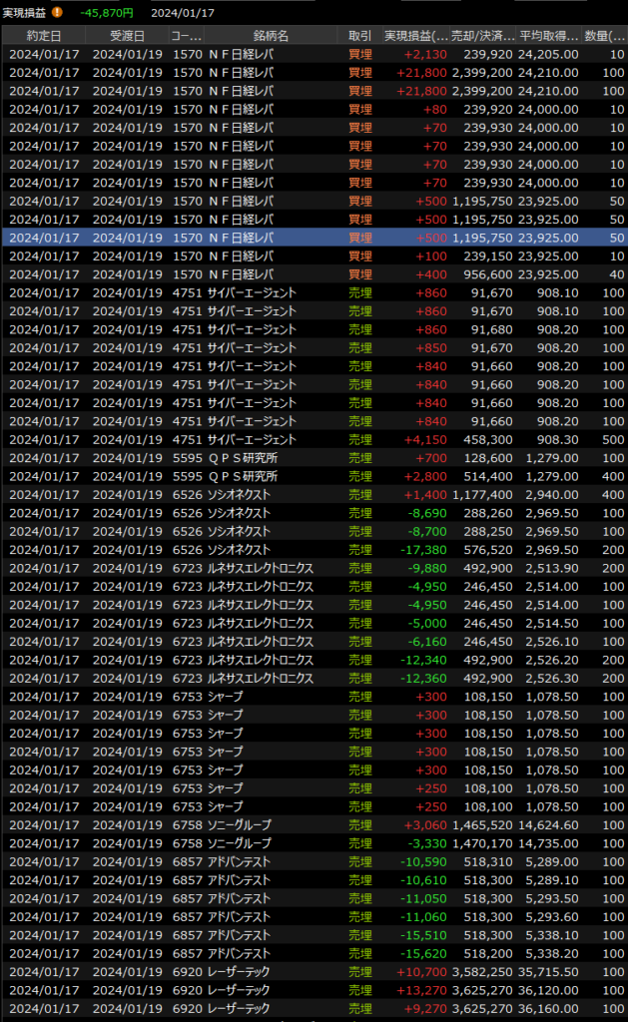Click the 平均取得 column header
Viewport: 628px width, 1022px height.
point(548,35)
